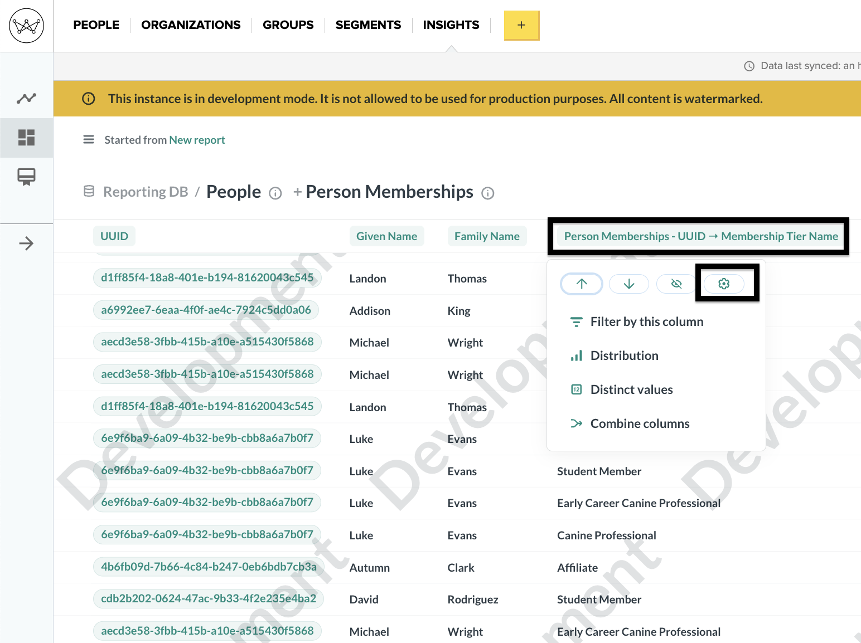
Task: Open the Given Name column header
Action: (x=386, y=236)
